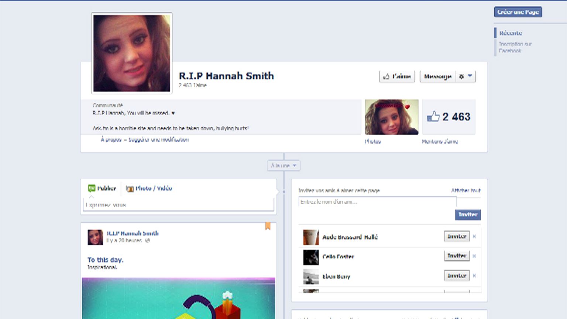Viewport: 567px width, 319px height.
Task: Open Aude Brassard Hallé's avatar
Action: pyautogui.click(x=311, y=237)
